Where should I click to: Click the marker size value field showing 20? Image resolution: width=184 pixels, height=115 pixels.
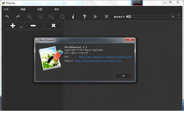[173, 17]
